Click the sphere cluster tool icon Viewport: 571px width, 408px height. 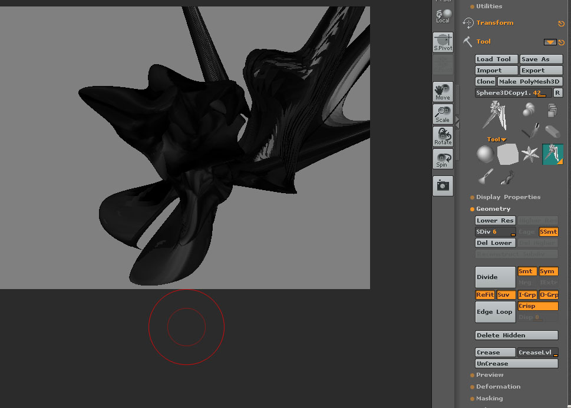click(529, 109)
